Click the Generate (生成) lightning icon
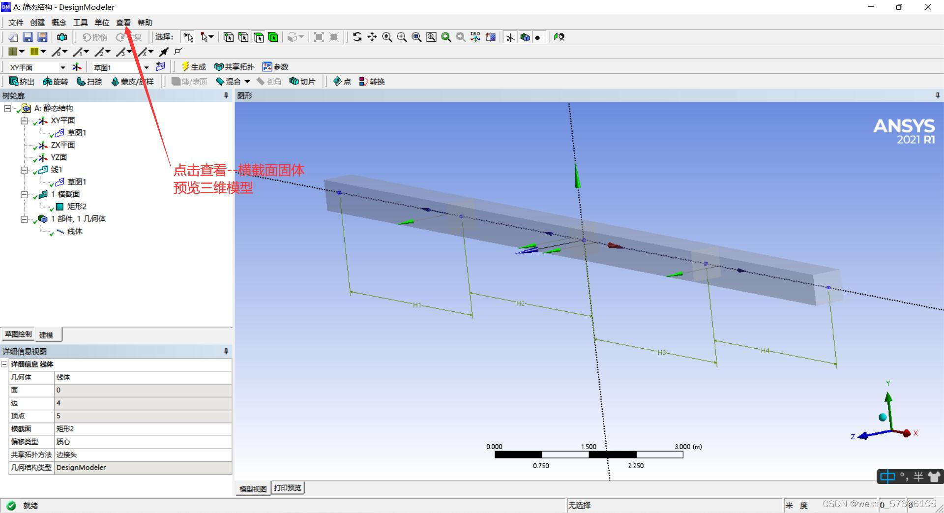This screenshot has height=513, width=944. (x=186, y=67)
